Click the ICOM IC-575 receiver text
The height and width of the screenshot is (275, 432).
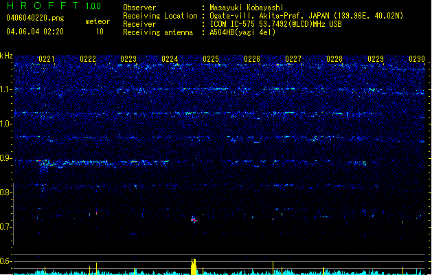pyautogui.click(x=275, y=24)
